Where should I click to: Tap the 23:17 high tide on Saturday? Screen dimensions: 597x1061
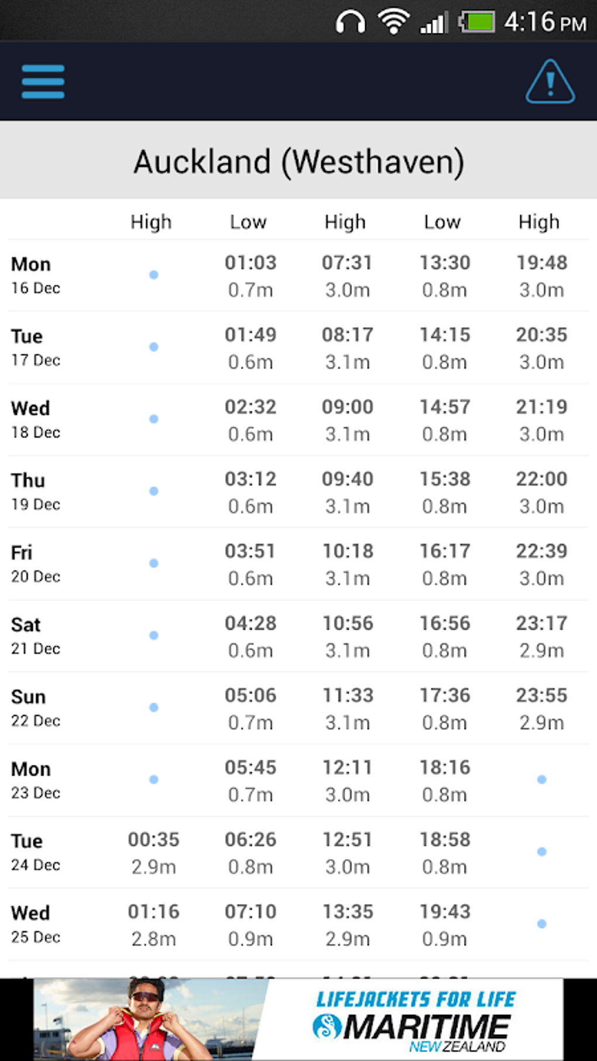tap(541, 636)
